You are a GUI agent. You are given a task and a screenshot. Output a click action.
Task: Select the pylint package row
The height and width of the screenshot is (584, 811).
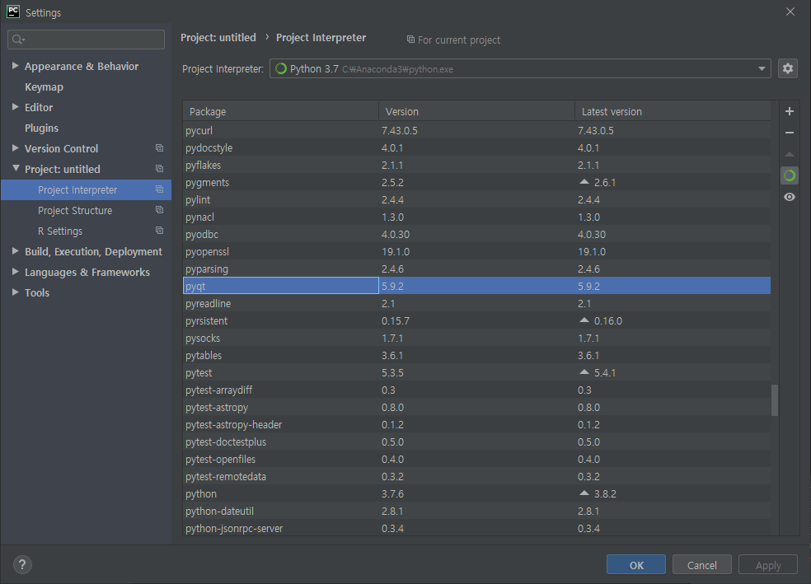tap(477, 199)
